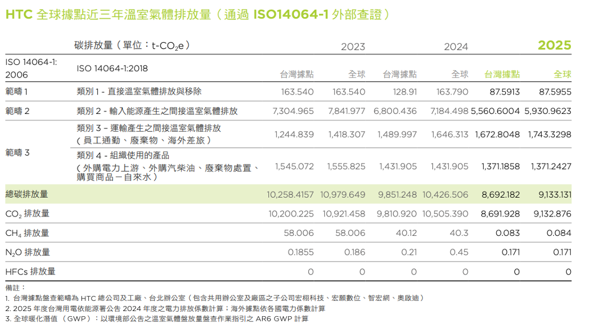
Task: Click the value 1,489.997
Action: click(397, 135)
